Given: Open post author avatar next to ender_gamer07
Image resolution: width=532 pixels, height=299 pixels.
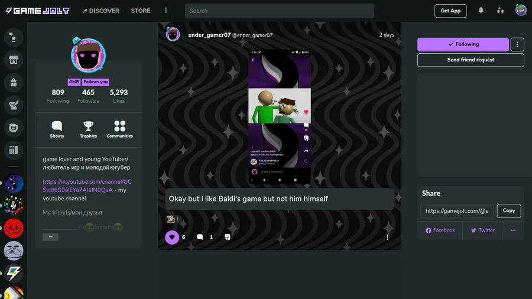Looking at the screenshot, I should click(173, 35).
